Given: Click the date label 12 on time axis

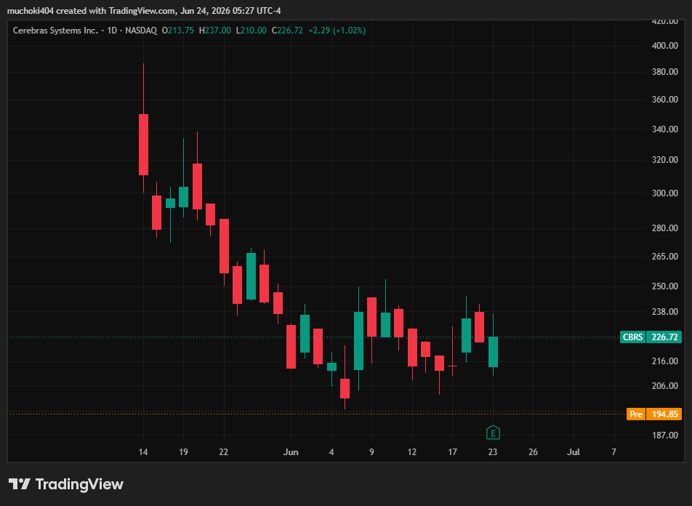Looking at the screenshot, I should [x=411, y=451].
